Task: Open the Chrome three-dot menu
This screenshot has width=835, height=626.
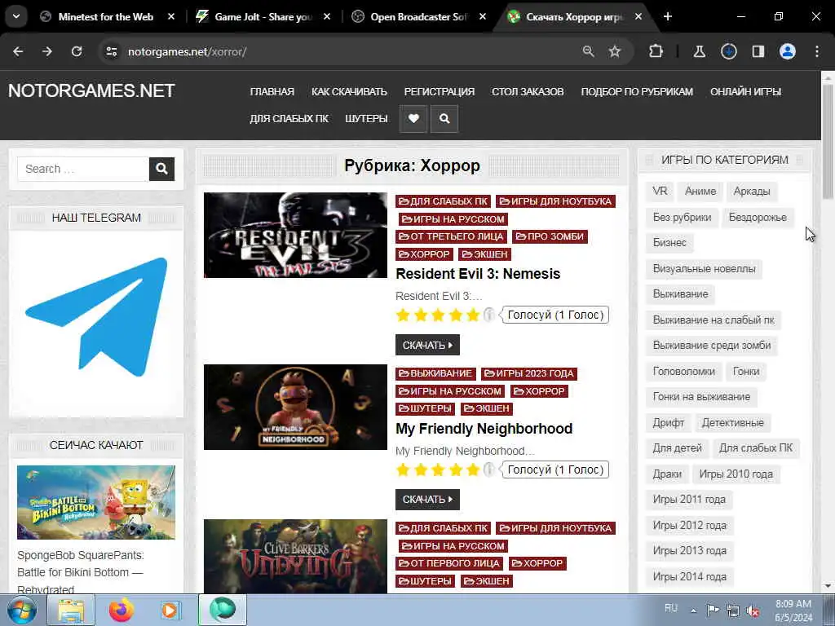Action: click(x=817, y=51)
